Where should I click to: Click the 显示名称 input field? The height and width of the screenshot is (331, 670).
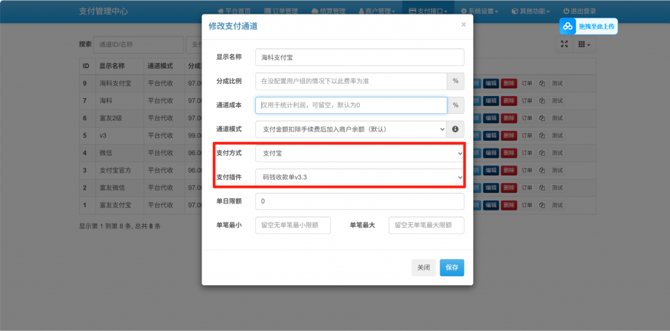(359, 57)
